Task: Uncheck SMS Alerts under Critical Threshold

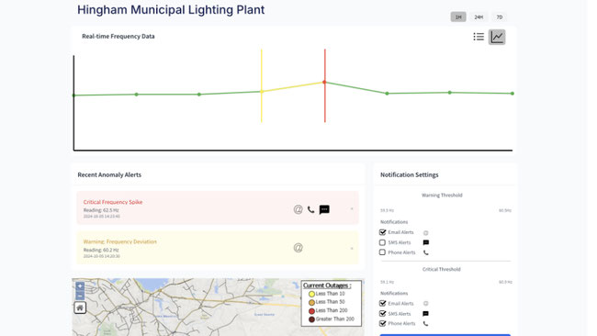Action: 383,314
